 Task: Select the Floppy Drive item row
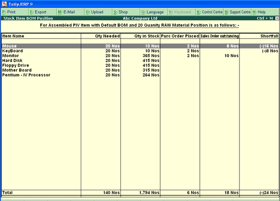point(140,65)
